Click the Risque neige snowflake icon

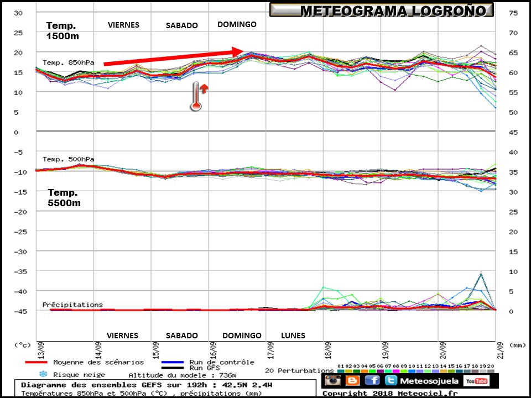(43, 374)
